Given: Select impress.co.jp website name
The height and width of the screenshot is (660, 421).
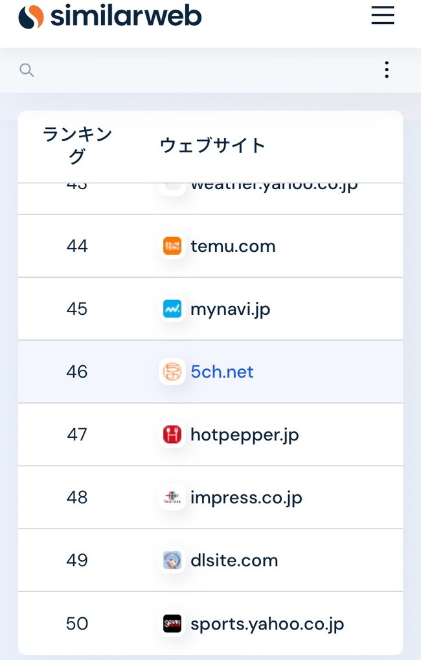Looking at the screenshot, I should pyautogui.click(x=246, y=498).
